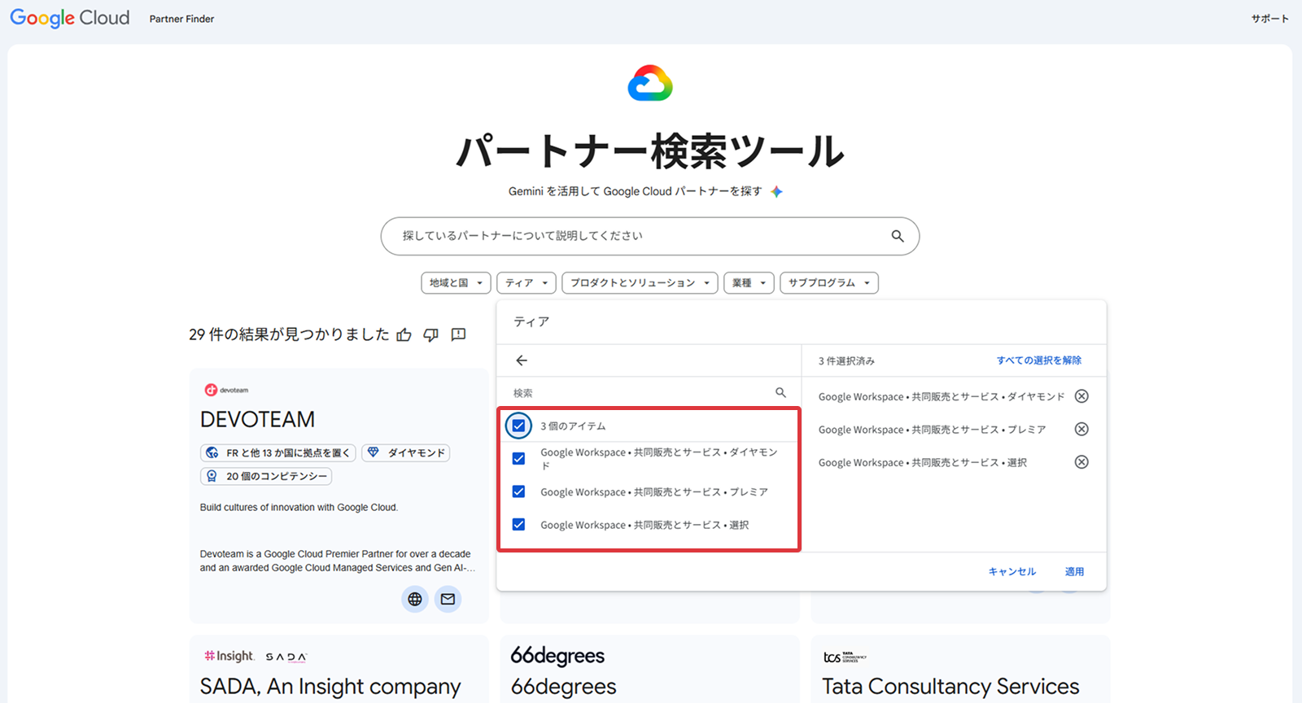Click the ティア panel heading

click(531, 322)
